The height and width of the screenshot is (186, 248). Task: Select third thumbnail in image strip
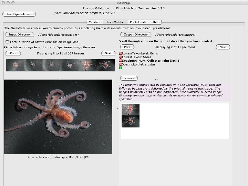pyautogui.click(x=51, y=65)
